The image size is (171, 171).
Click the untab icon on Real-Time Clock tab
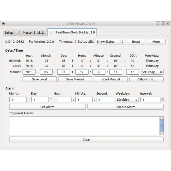(52, 32)
